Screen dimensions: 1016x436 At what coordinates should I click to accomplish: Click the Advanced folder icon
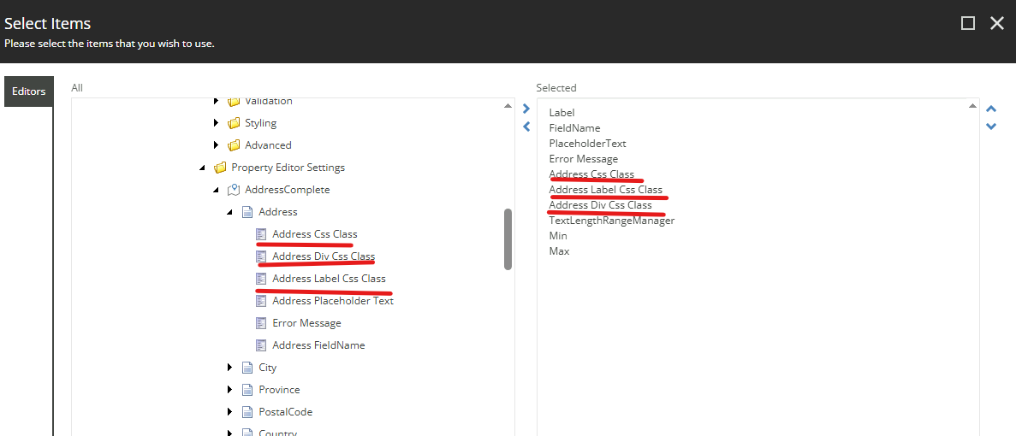coord(234,144)
